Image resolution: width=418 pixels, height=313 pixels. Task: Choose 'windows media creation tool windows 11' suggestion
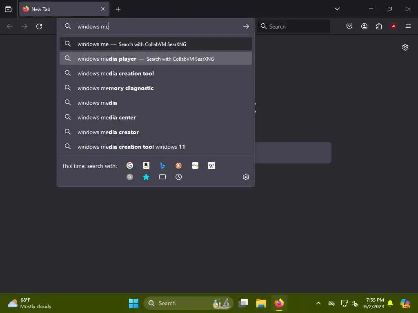pyautogui.click(x=156, y=146)
